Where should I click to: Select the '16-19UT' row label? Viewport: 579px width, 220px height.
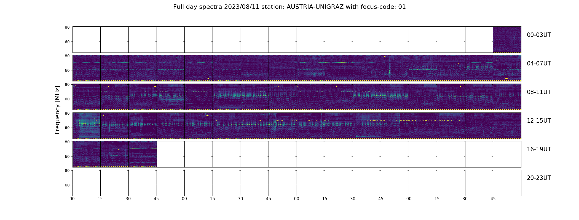click(539, 149)
